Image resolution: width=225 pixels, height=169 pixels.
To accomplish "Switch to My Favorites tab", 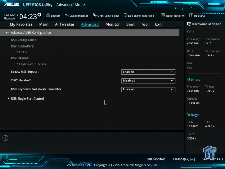I will (x=21, y=24).
